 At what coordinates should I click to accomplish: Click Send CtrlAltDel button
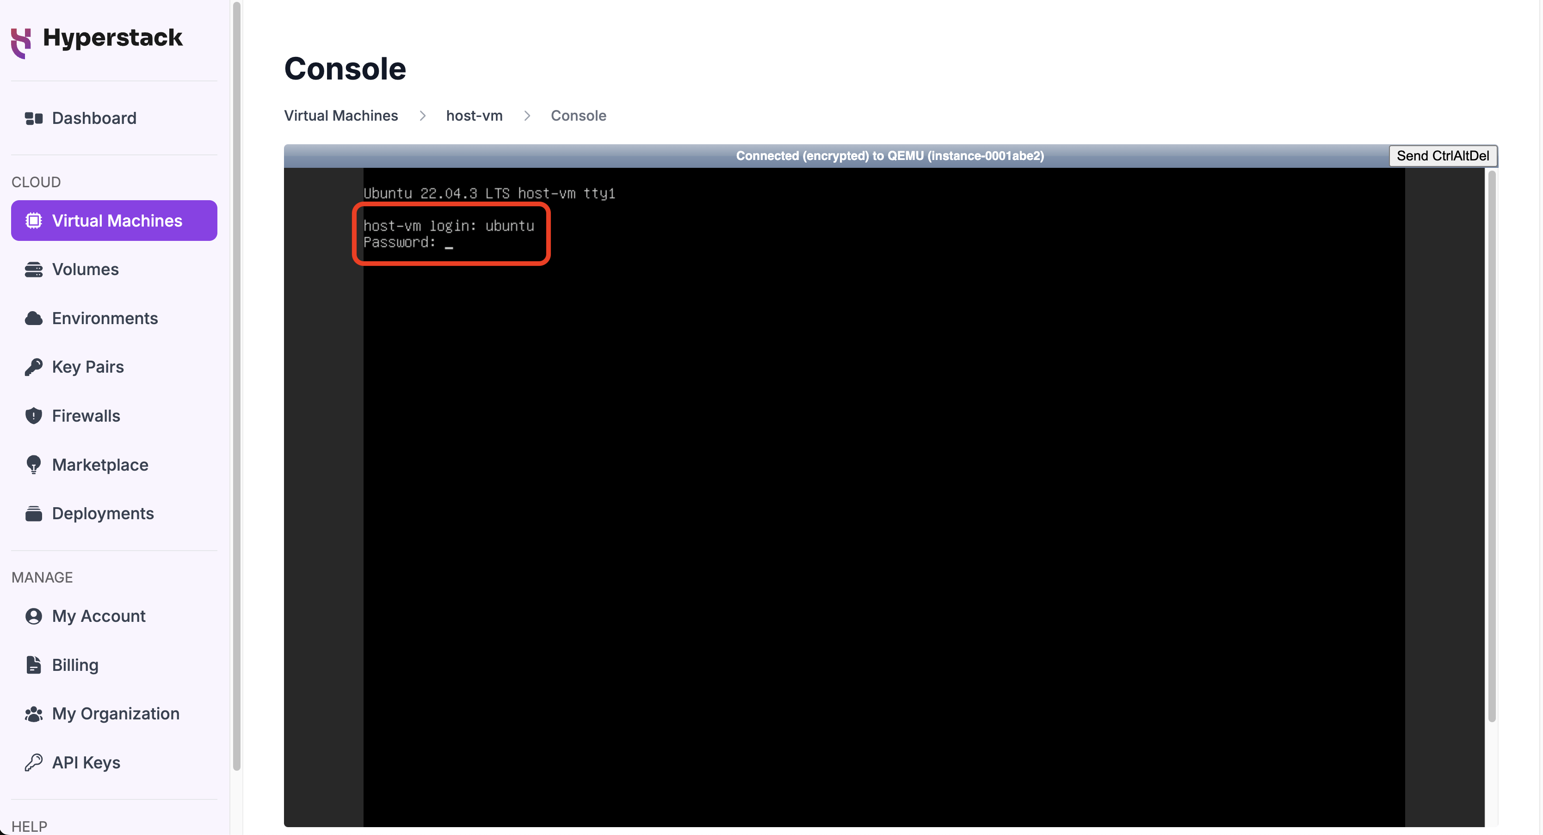1442,156
